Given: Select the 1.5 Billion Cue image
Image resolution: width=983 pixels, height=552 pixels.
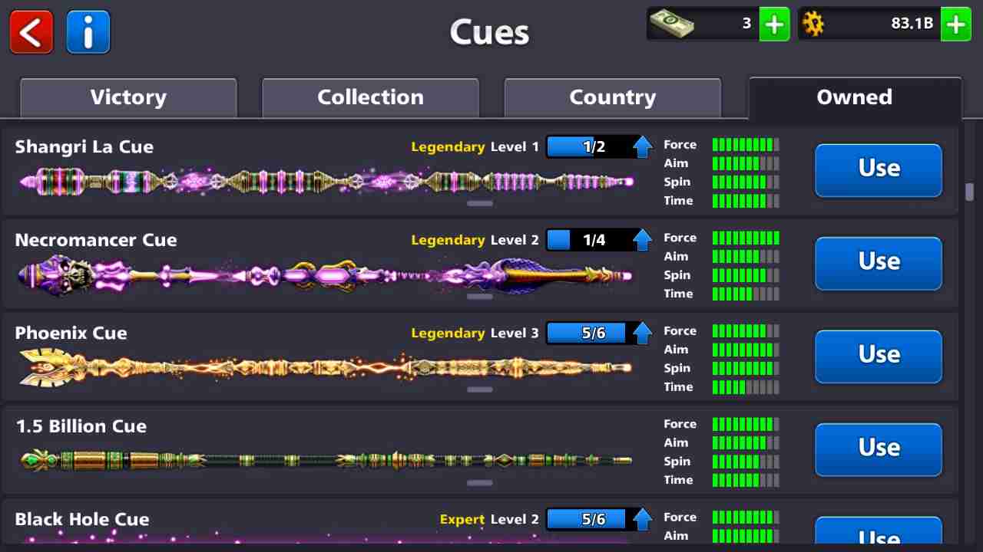Looking at the screenshot, I should click(326, 460).
